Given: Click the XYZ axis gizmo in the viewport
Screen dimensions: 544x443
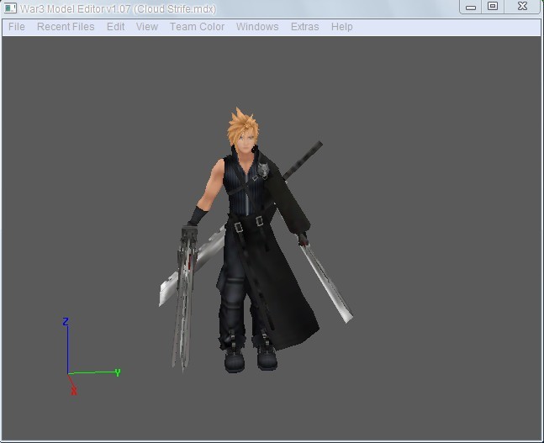Looking at the screenshot, I should tap(91, 356).
